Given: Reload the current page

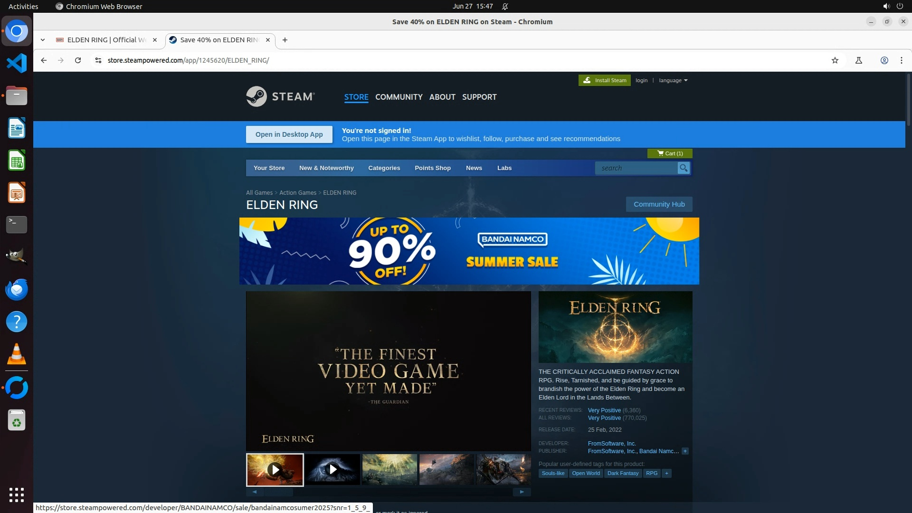Looking at the screenshot, I should (x=78, y=60).
